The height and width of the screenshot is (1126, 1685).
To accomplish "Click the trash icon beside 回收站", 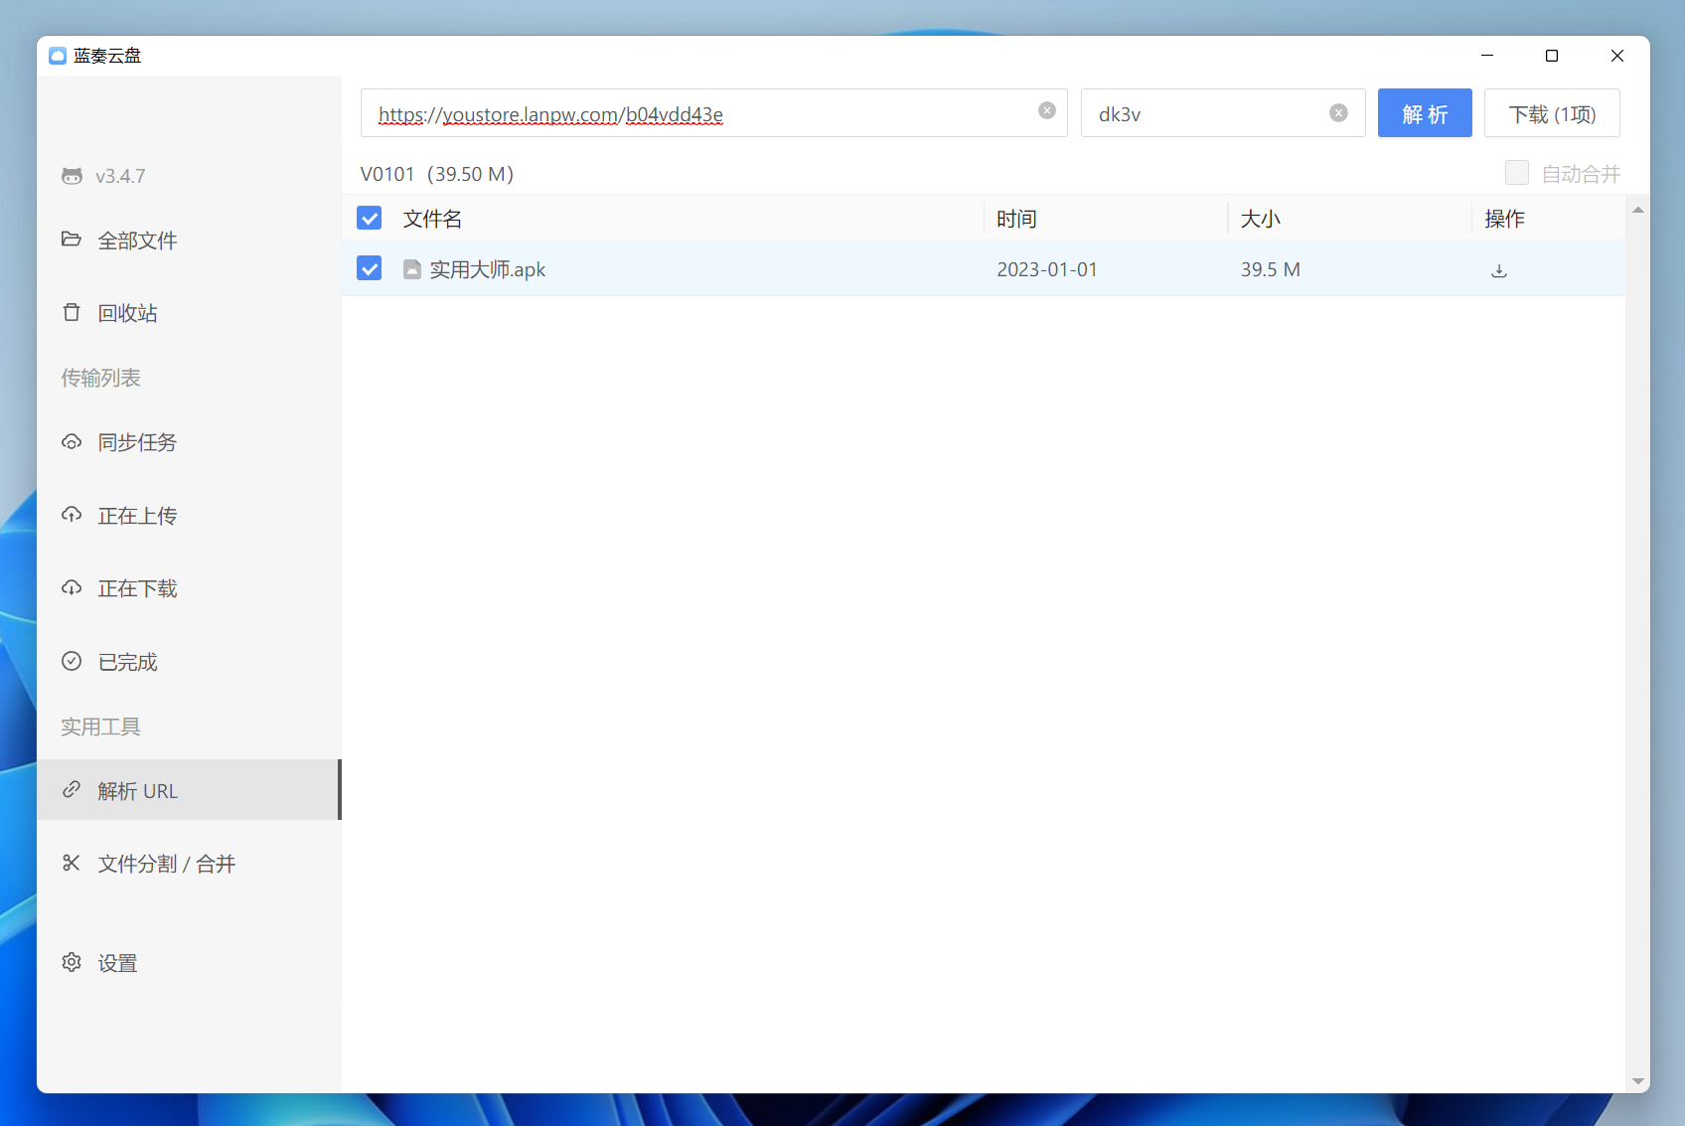I will (72, 312).
